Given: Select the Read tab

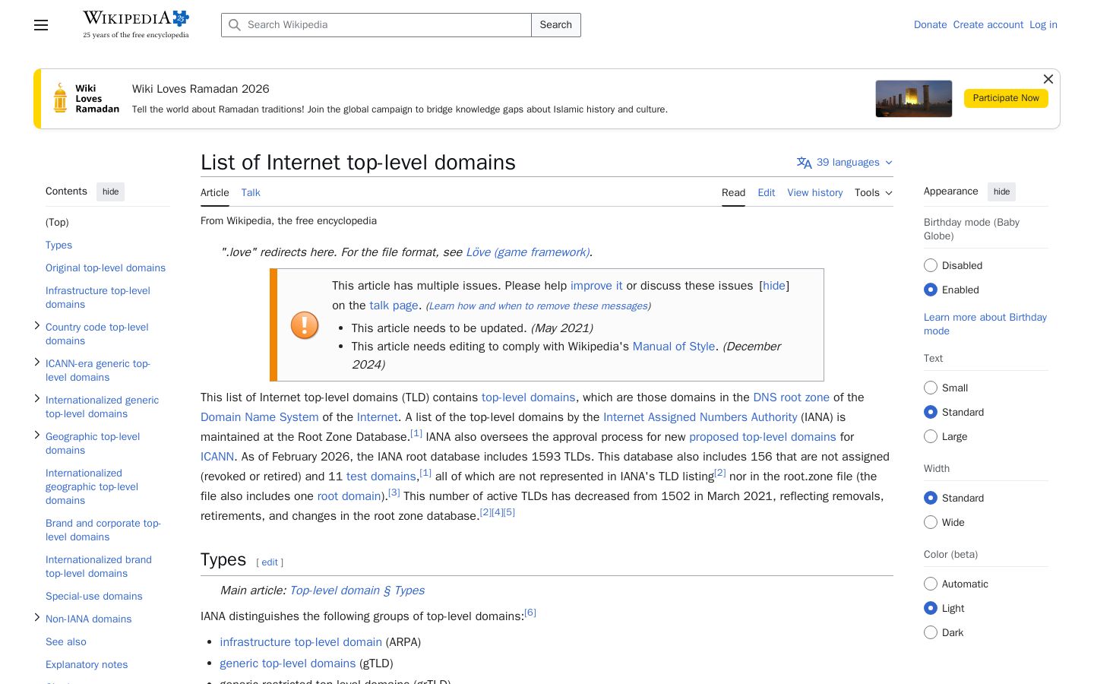Looking at the screenshot, I should pyautogui.click(x=733, y=193).
